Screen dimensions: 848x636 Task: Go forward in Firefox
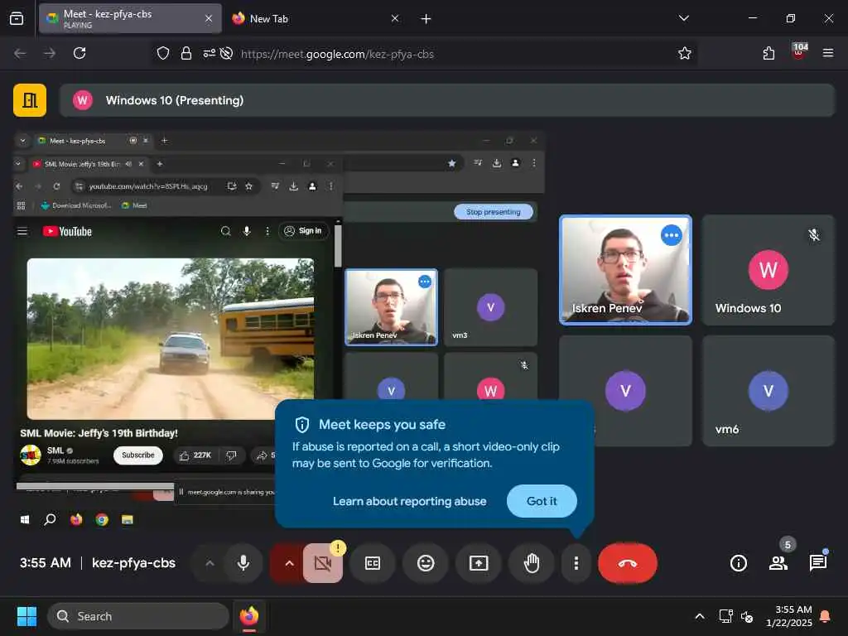[x=50, y=53]
